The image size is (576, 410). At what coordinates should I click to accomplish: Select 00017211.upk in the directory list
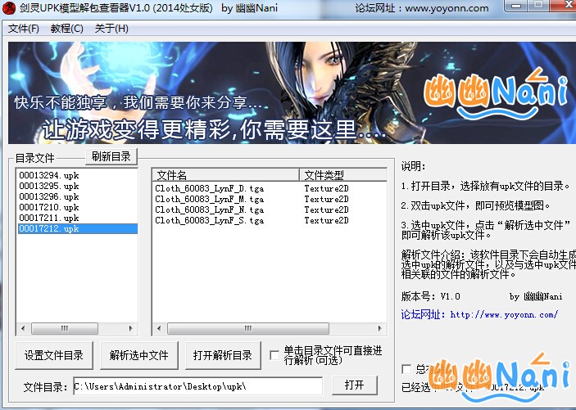[x=78, y=218]
